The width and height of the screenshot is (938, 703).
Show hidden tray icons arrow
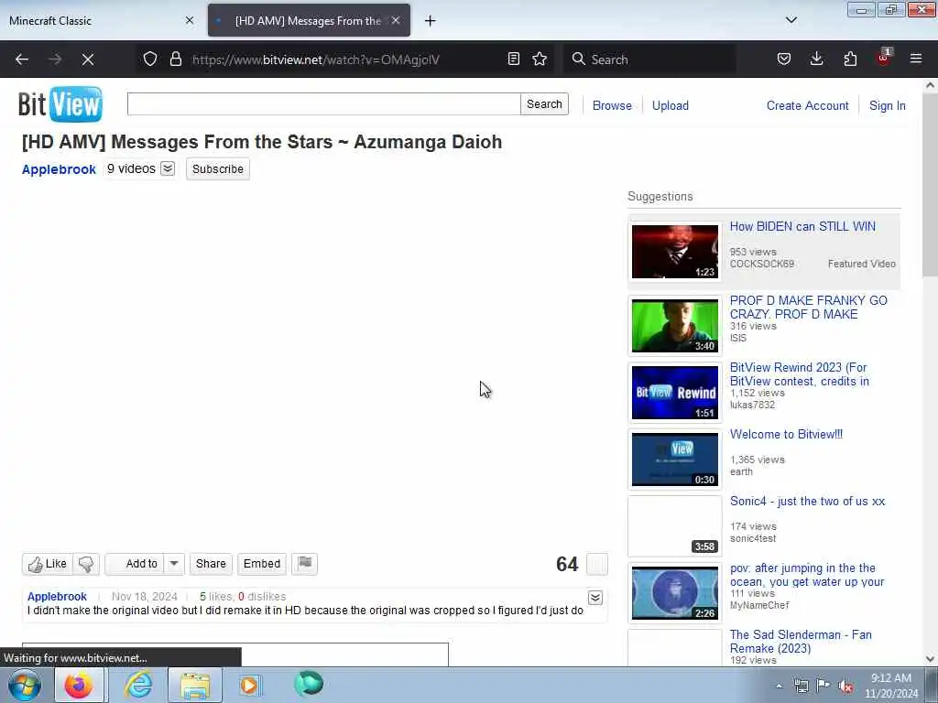(779, 687)
